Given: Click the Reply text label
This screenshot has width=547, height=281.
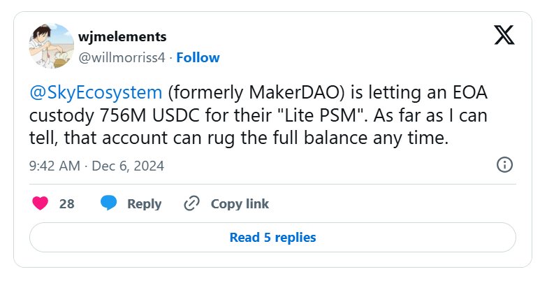Looking at the screenshot, I should tap(145, 204).
